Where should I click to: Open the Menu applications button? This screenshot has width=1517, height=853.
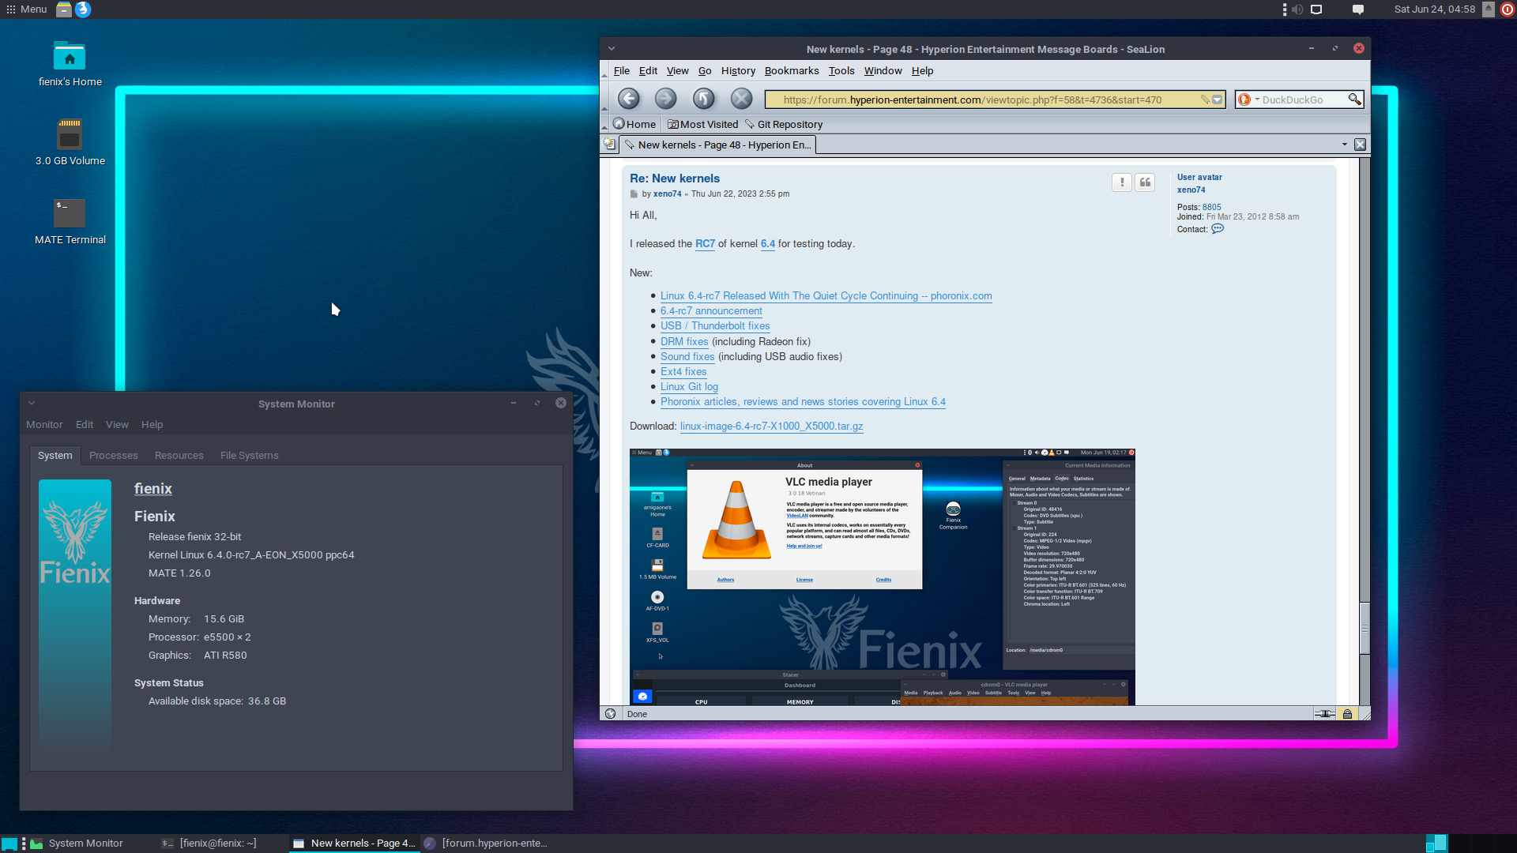click(x=27, y=9)
